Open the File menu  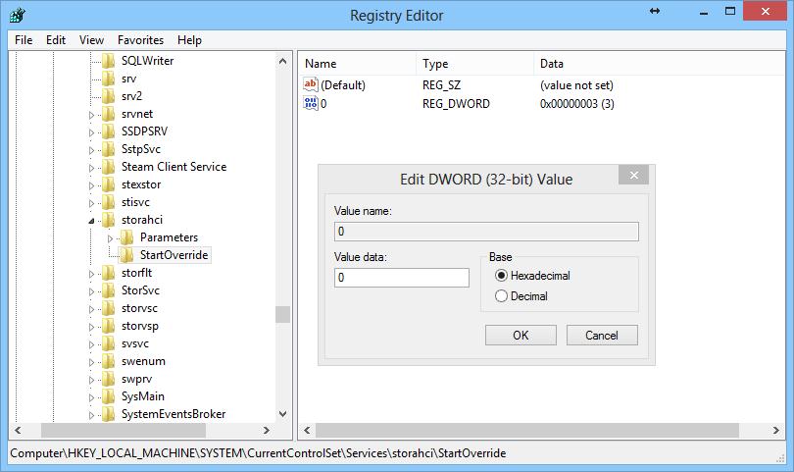(x=24, y=40)
